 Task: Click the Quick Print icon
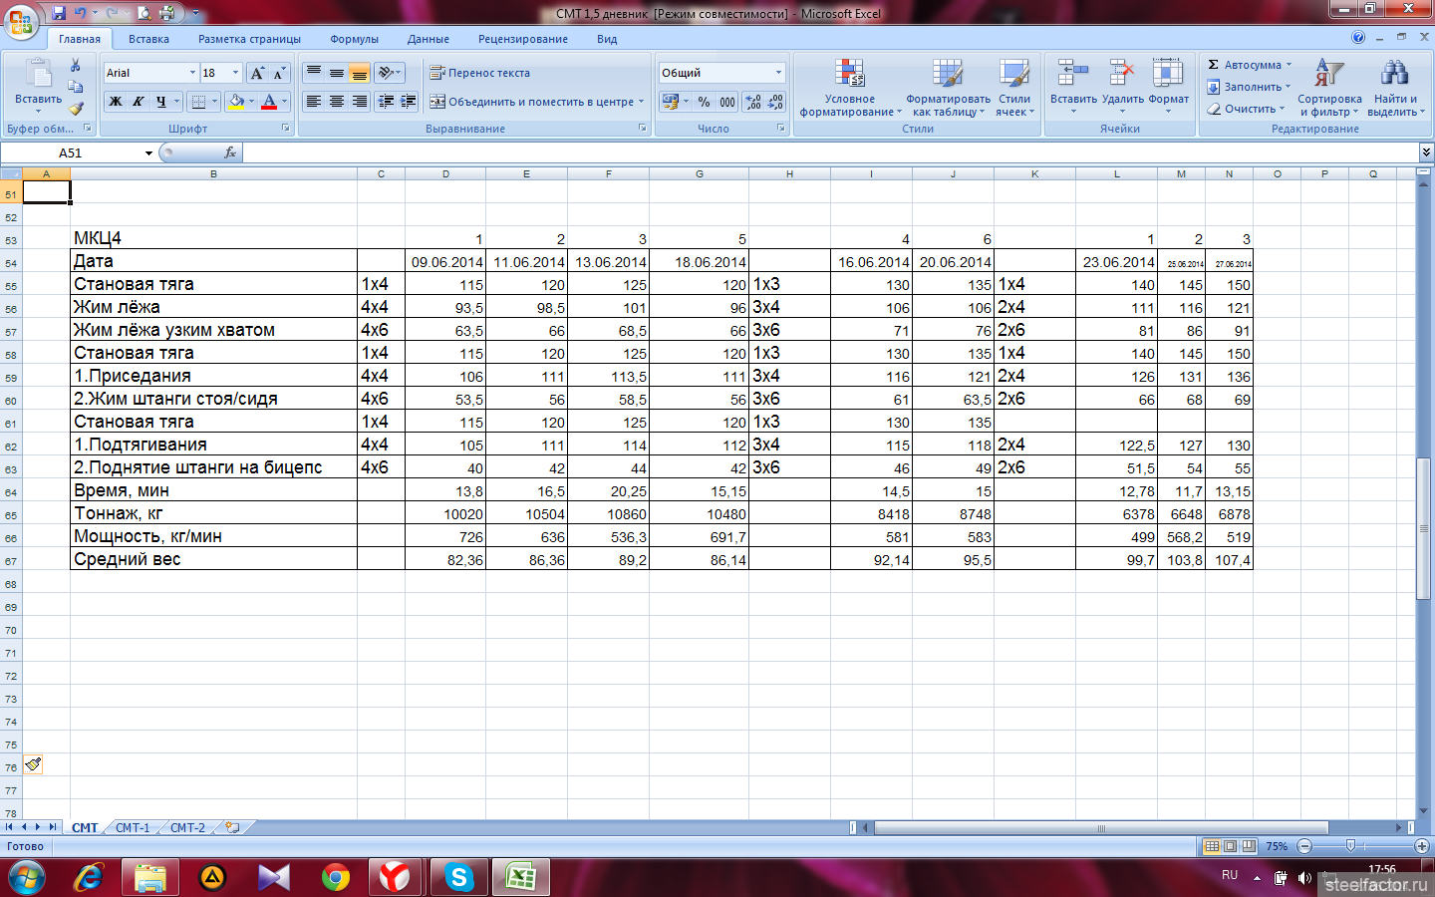[167, 13]
